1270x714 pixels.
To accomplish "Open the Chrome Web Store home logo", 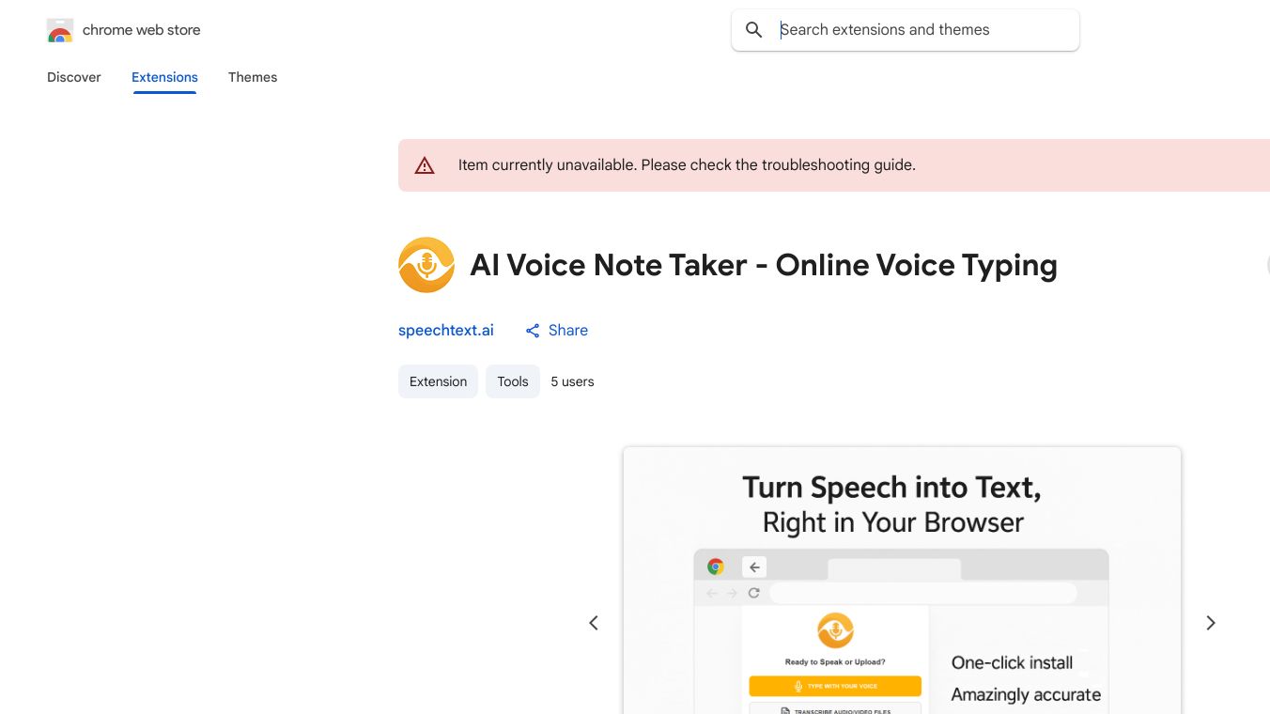I will (x=60, y=30).
